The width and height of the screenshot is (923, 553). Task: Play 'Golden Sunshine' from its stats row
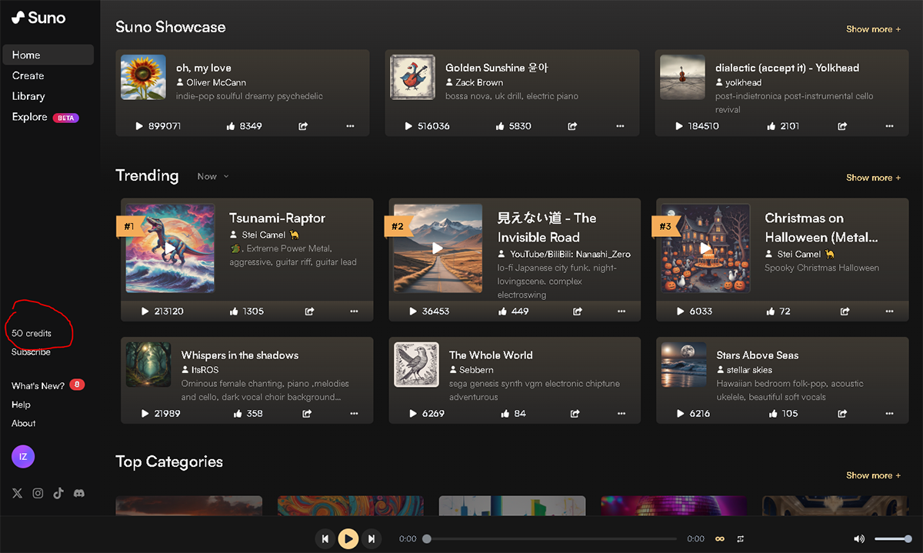pos(409,126)
